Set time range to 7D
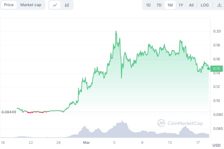Image resolution: width=224 pixels, height=149 pixels. pyautogui.click(x=159, y=5)
